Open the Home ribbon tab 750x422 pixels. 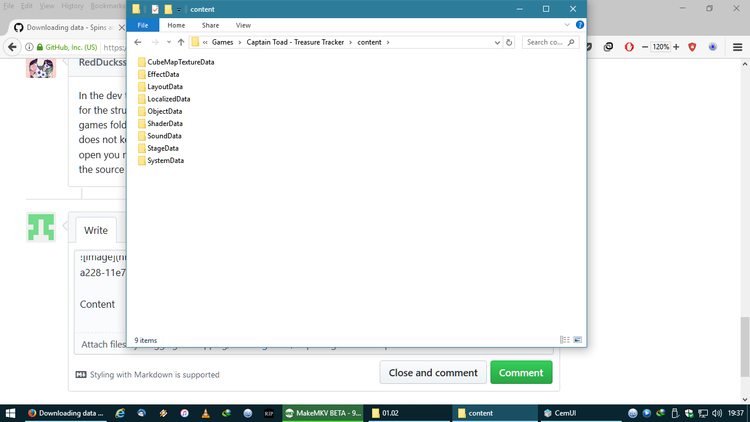[x=176, y=25]
